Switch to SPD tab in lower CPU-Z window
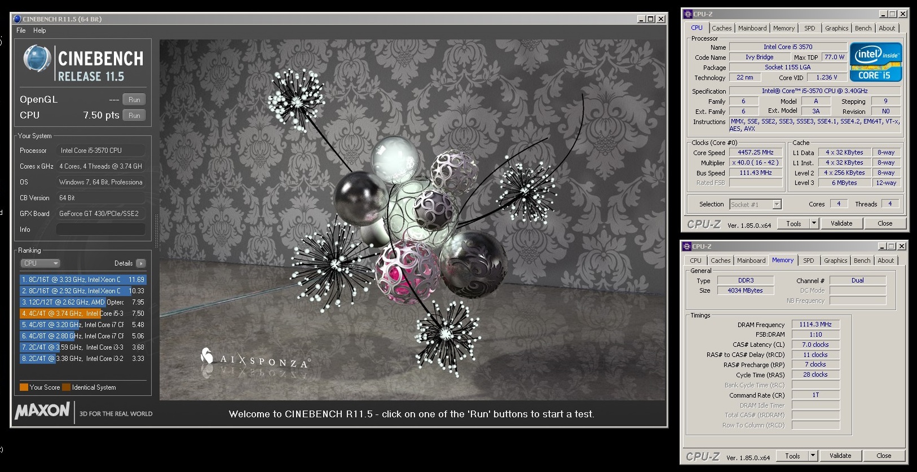917x472 pixels. [809, 261]
